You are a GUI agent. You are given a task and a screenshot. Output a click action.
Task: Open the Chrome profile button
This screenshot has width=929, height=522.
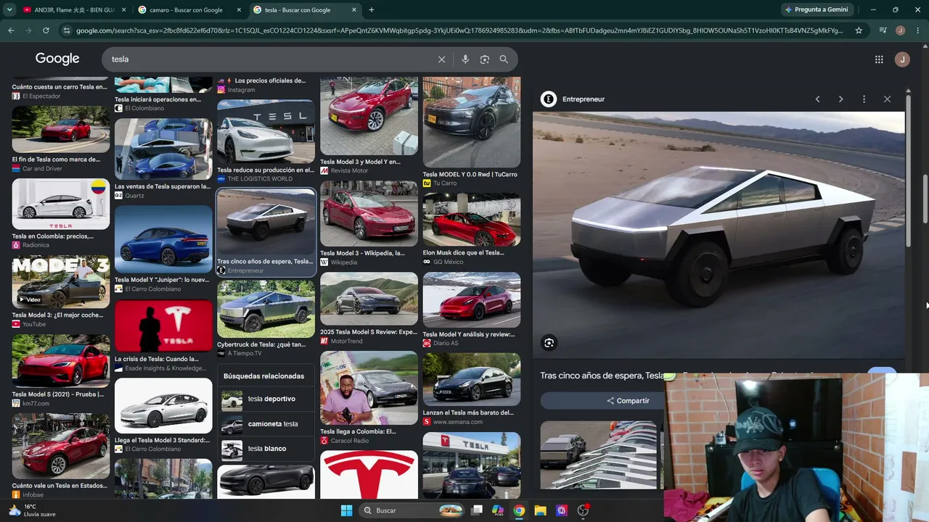coord(900,30)
